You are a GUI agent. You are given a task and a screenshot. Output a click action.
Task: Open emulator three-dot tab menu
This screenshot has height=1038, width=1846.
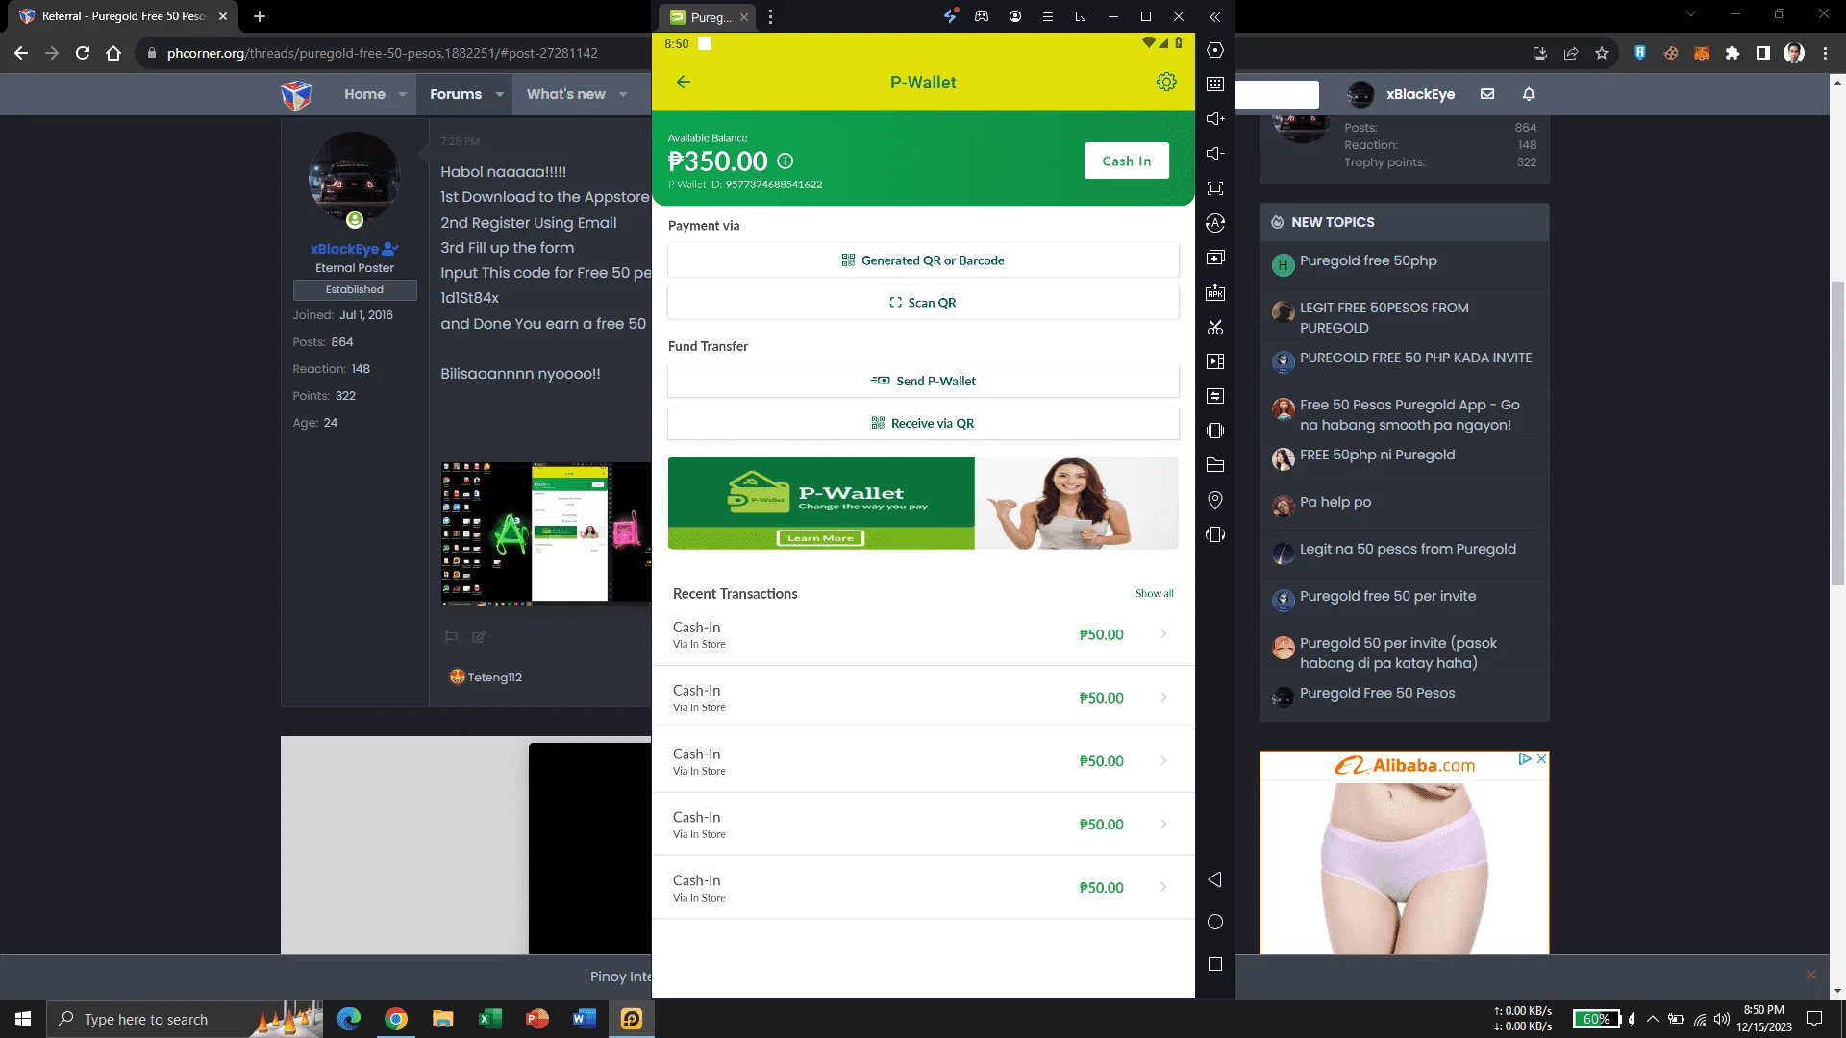pyautogui.click(x=770, y=17)
